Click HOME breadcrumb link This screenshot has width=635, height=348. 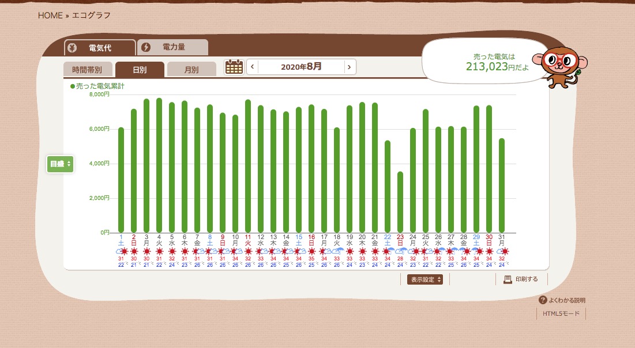[x=50, y=16]
